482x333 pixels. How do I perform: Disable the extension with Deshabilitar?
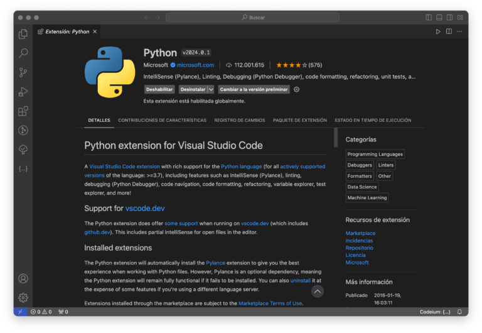pyautogui.click(x=159, y=89)
